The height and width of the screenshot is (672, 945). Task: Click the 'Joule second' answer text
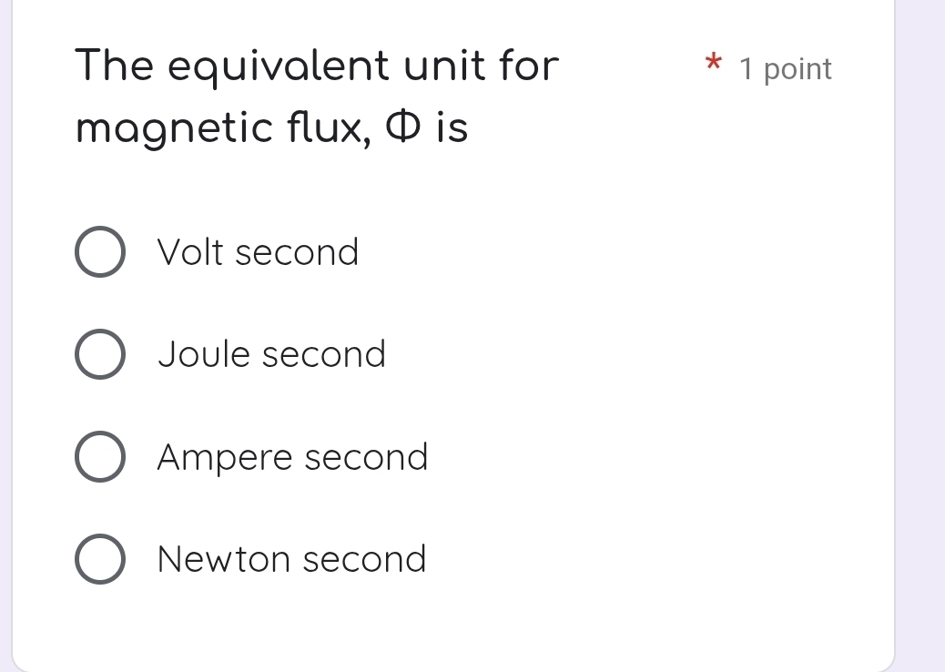coord(271,354)
